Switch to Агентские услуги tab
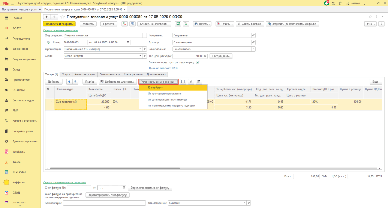This screenshot has height=208, width=388. click(85, 74)
